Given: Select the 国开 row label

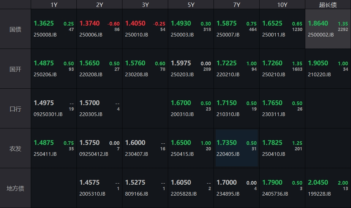Looking at the screenshot, I should 15,69.
